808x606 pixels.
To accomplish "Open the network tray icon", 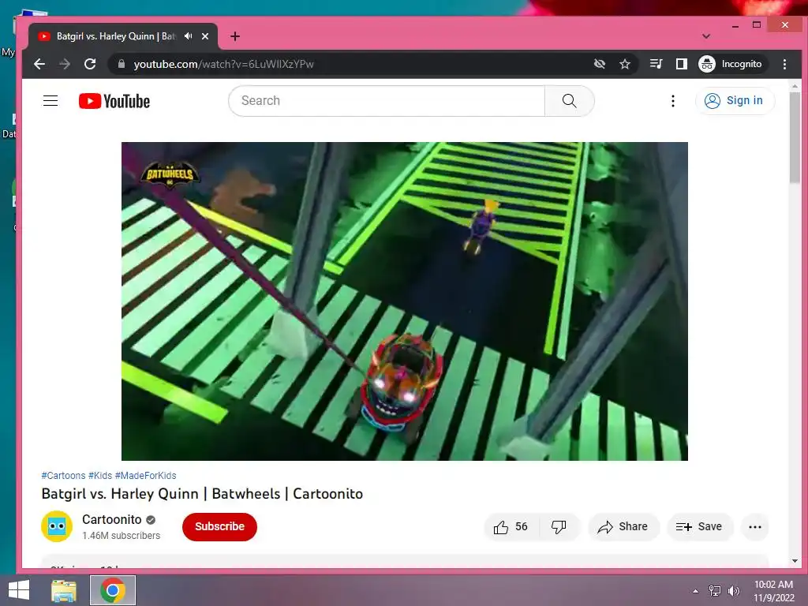I will coord(715,591).
